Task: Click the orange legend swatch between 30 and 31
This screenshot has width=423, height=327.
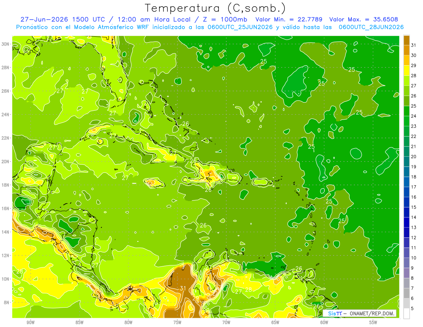Action: pos(406,50)
